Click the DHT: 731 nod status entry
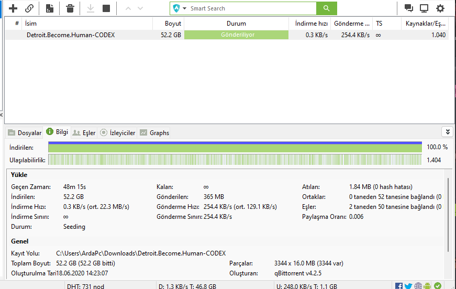This screenshot has height=289, width=456. 85,286
